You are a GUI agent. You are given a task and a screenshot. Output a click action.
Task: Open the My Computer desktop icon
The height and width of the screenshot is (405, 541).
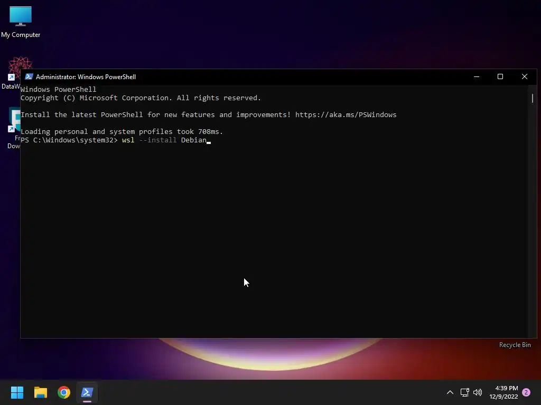(21, 22)
